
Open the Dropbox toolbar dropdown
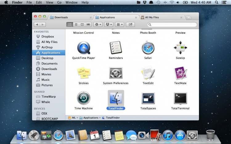(x=109, y=25)
